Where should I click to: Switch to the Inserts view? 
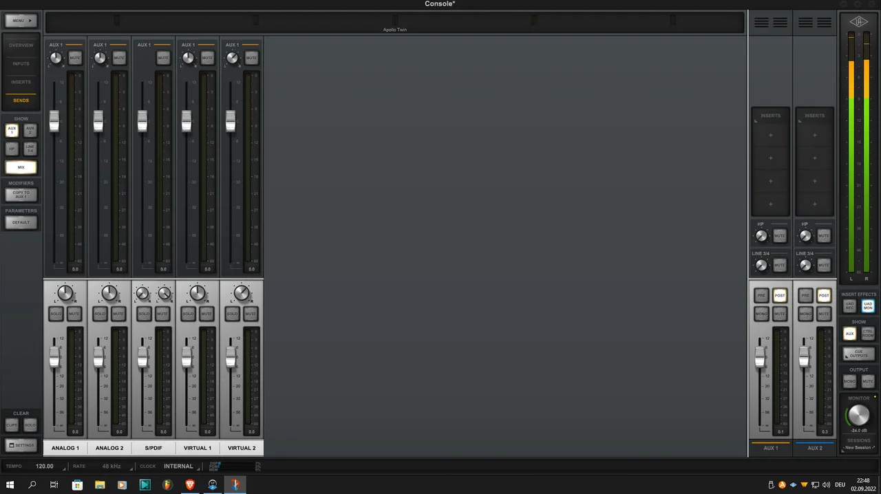(21, 82)
